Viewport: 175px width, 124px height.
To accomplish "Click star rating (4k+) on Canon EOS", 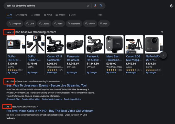I will click(x=134, y=70).
